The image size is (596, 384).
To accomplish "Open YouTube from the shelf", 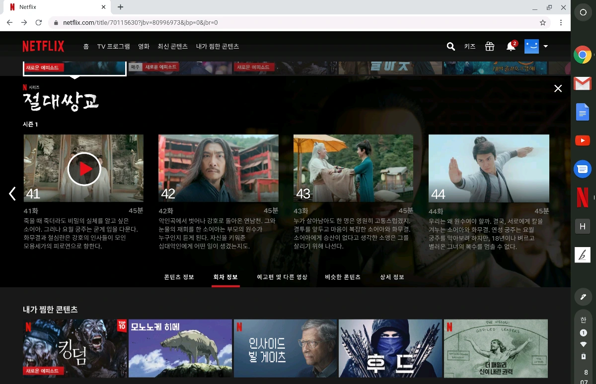I will coord(583,141).
